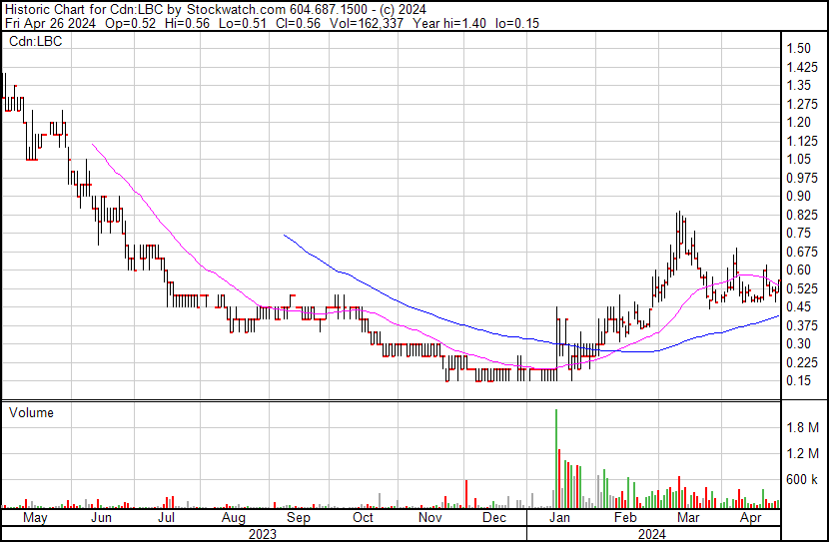Screen dimensions: 829x542
Task: Click the 1.2 M volume axis label
Action: (x=803, y=453)
